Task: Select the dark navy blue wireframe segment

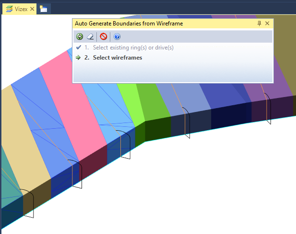Action: 223,95
